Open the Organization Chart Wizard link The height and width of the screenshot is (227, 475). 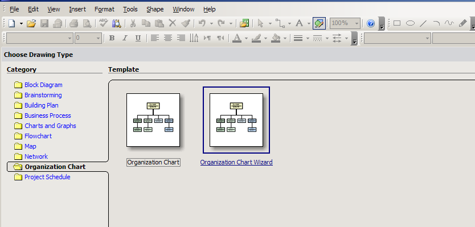(236, 162)
